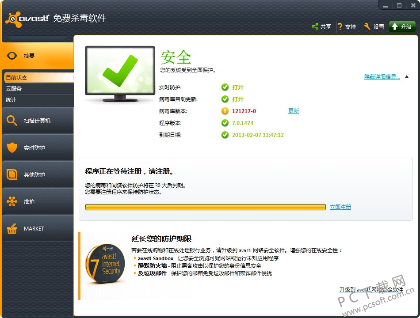Click the yellow registration progress bar

click(x=206, y=207)
